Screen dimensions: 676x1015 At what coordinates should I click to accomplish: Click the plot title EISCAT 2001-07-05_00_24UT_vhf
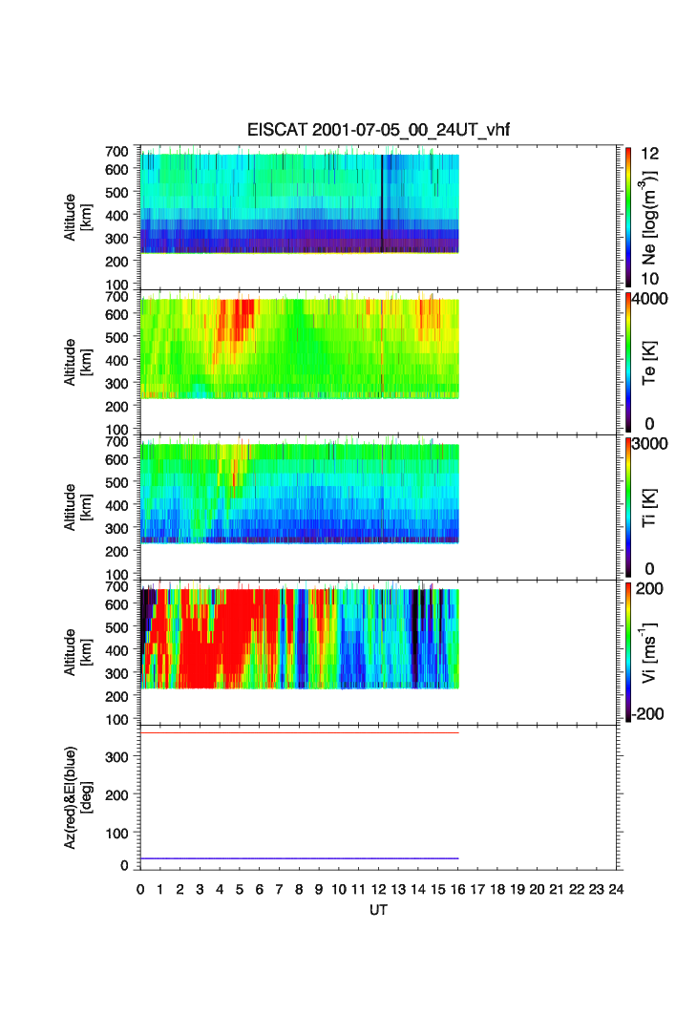pos(379,131)
